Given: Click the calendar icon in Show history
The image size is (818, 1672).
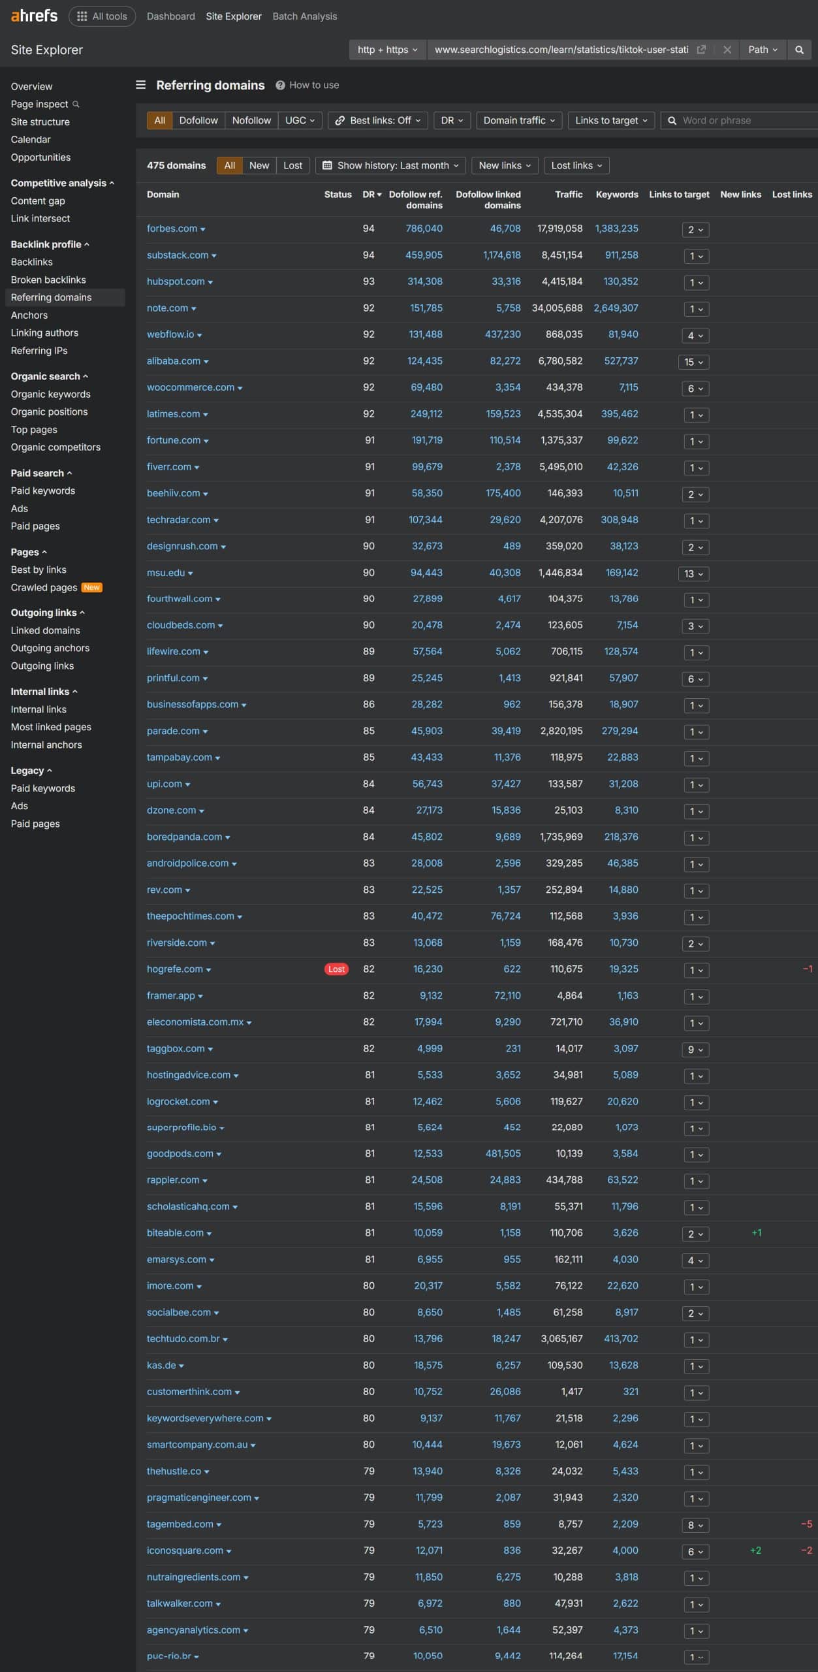Looking at the screenshot, I should [328, 165].
